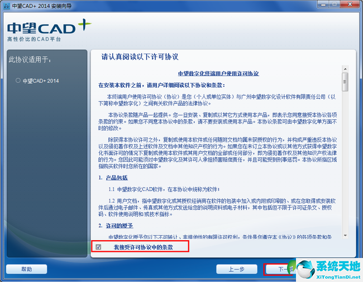Go back with the 上一步 button

[x=237, y=269]
